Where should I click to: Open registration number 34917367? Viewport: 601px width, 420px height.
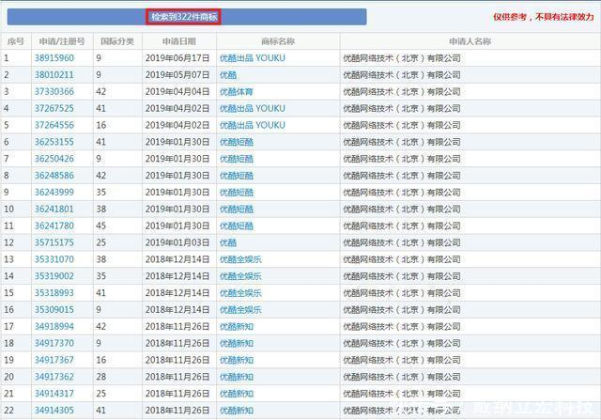click(54, 360)
